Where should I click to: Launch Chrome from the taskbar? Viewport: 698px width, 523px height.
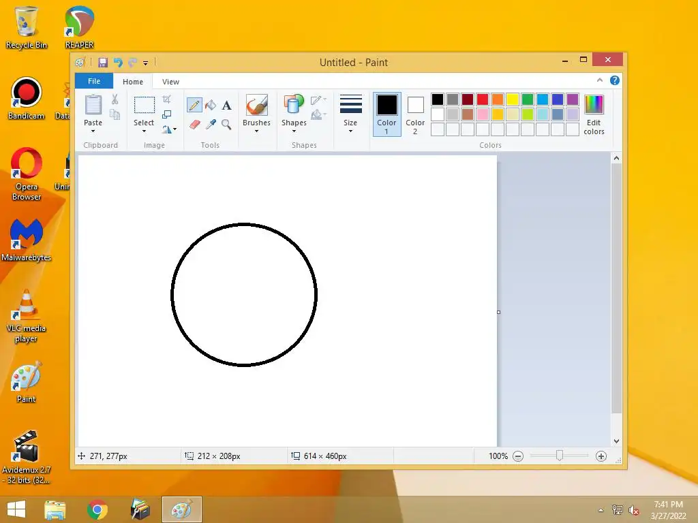[x=97, y=509]
